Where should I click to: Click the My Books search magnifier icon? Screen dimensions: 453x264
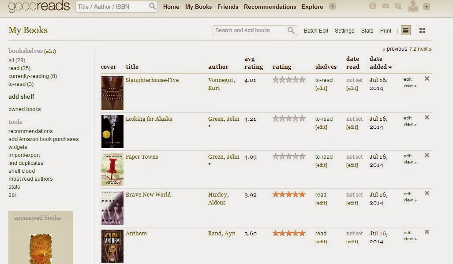click(291, 30)
